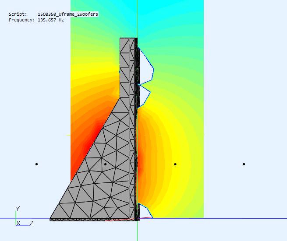Click the black dot inside the gray mesh
The height and width of the screenshot is (241, 287).
tap(105, 164)
